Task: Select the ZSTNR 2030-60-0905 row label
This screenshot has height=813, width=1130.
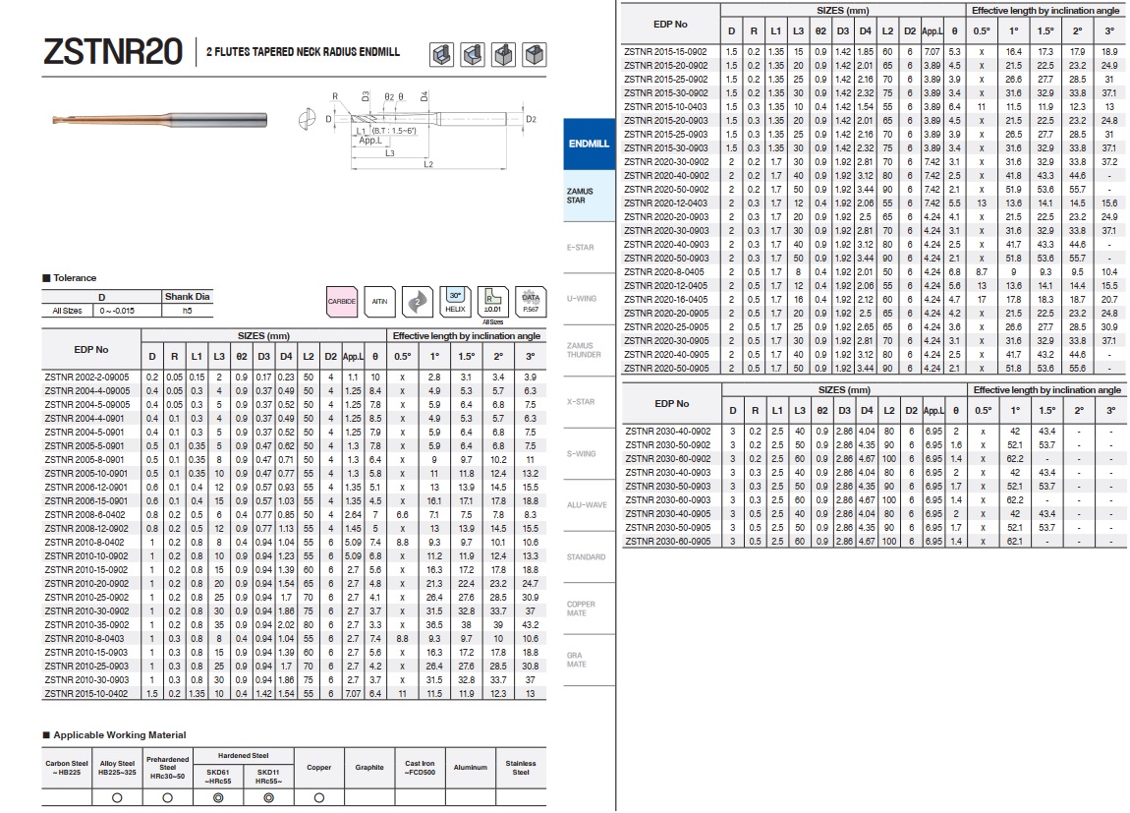Action: (x=668, y=542)
